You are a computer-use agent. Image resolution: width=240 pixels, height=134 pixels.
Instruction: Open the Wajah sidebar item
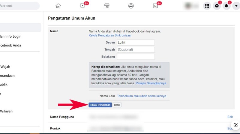click(x=5, y=67)
